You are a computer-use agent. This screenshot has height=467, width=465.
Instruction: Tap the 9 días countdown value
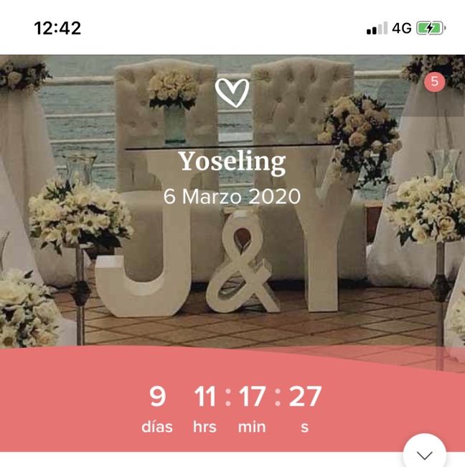pos(157,396)
